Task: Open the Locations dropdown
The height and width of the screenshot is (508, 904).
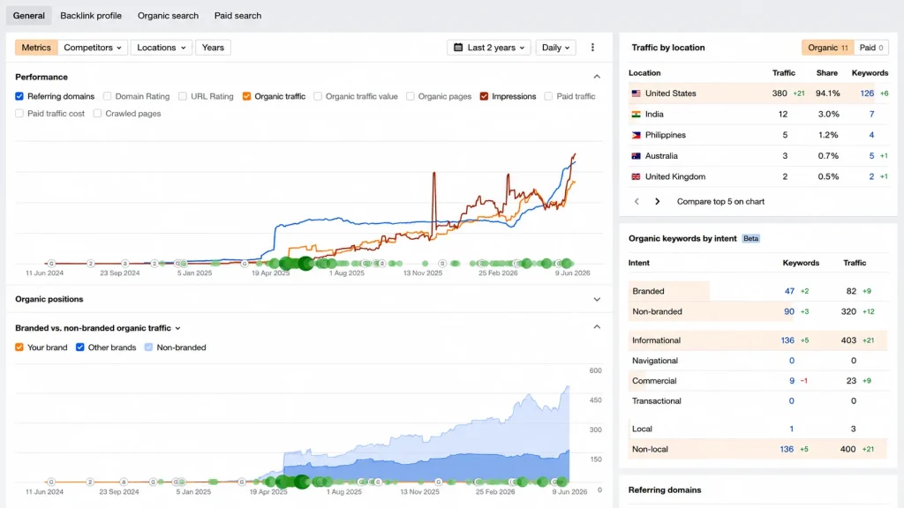Action: (162, 48)
